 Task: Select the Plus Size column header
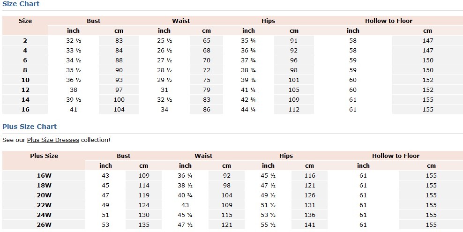[x=44, y=156]
